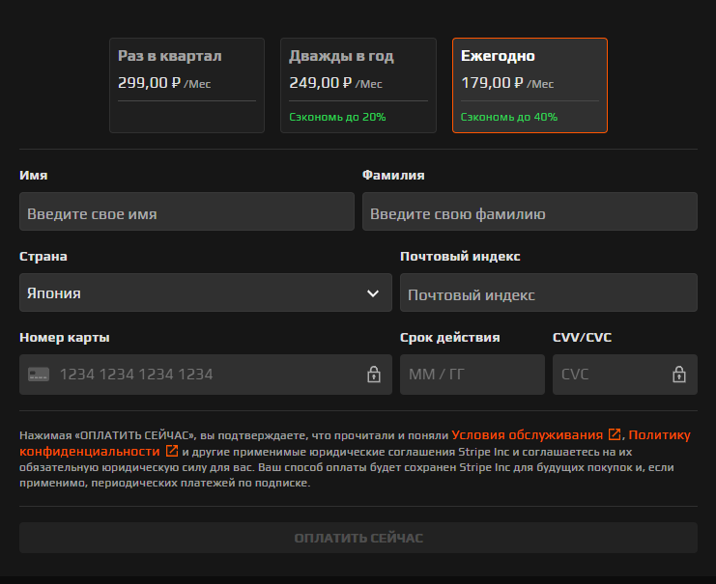Open the Страна dropdown showing Япония
The width and height of the screenshot is (716, 584).
click(206, 292)
